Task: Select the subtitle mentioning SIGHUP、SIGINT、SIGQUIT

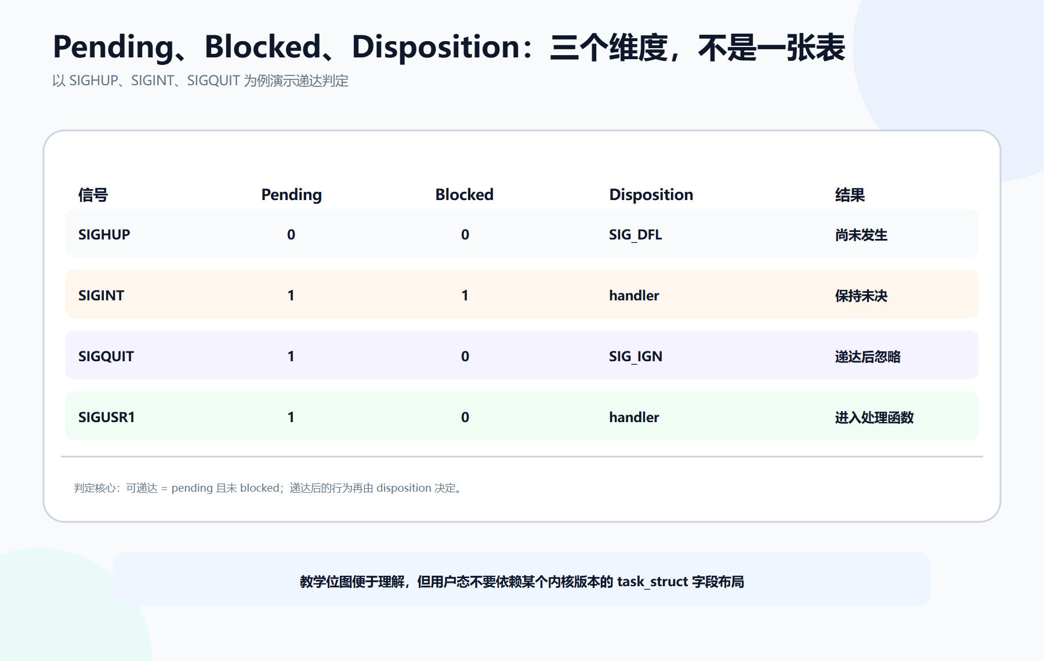Action: [x=200, y=81]
